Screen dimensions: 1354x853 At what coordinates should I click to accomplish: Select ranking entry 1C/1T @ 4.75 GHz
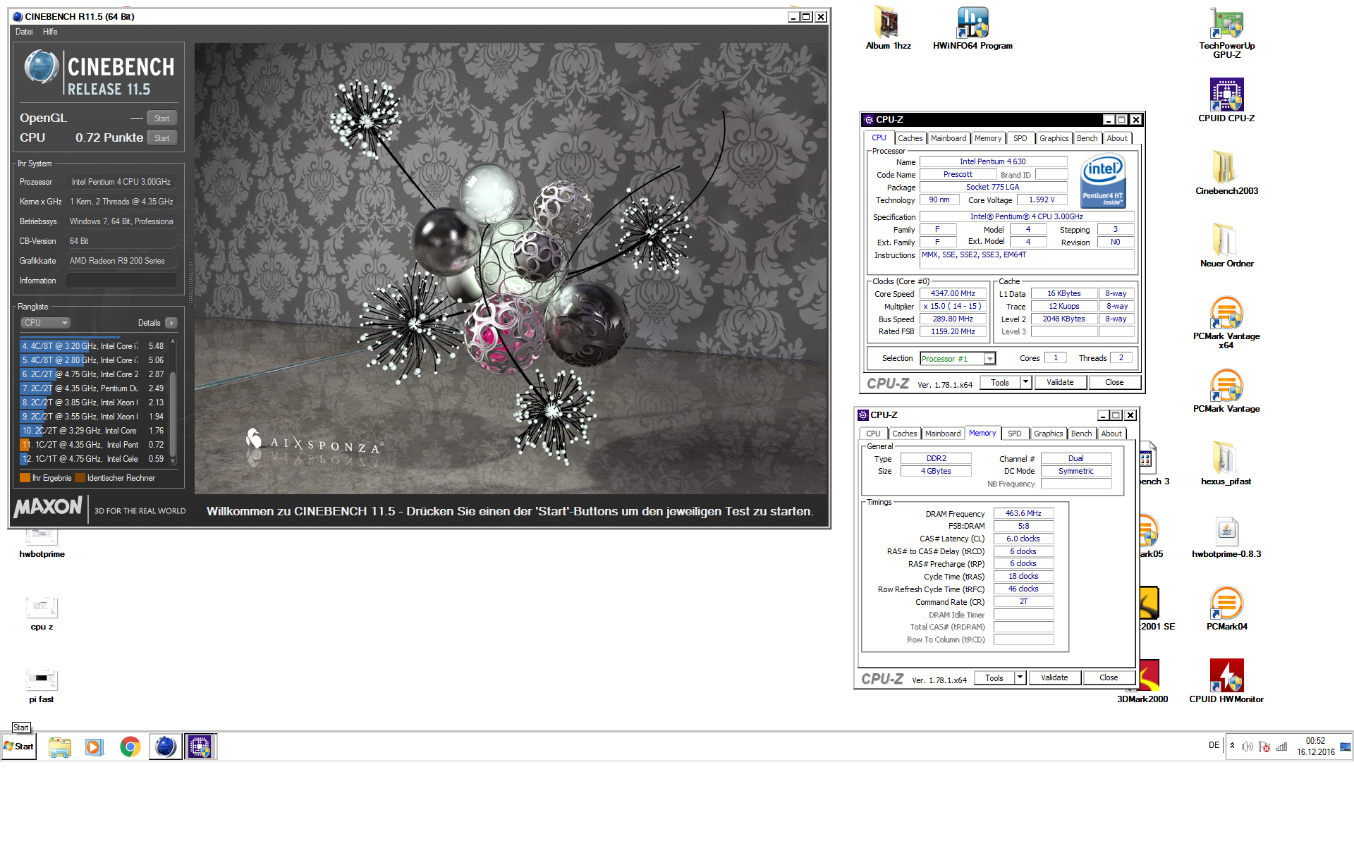93,459
